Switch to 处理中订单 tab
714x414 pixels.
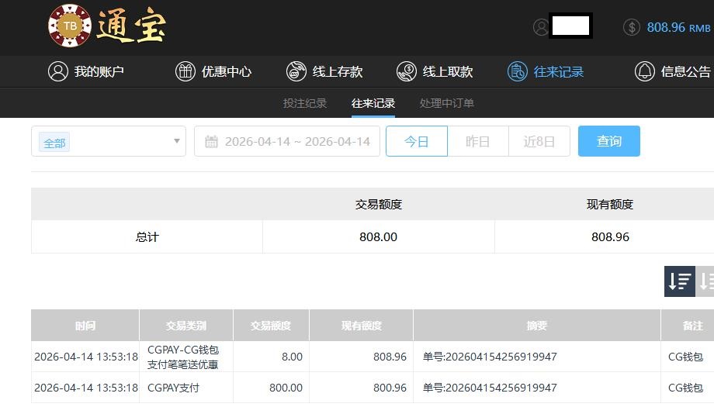[x=446, y=103]
